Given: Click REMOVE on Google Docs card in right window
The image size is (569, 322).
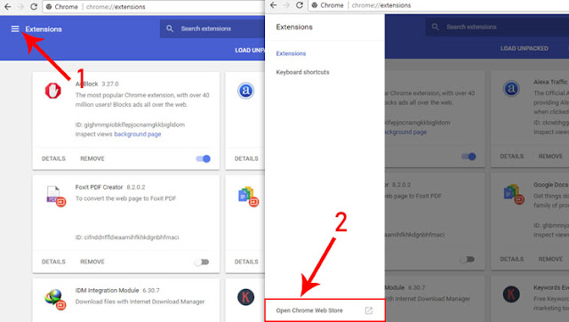Looking at the screenshot, I should pos(550,259).
